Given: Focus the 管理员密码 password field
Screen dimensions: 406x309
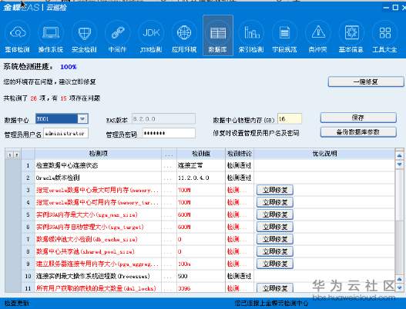Looking at the screenshot, I should 168,133.
